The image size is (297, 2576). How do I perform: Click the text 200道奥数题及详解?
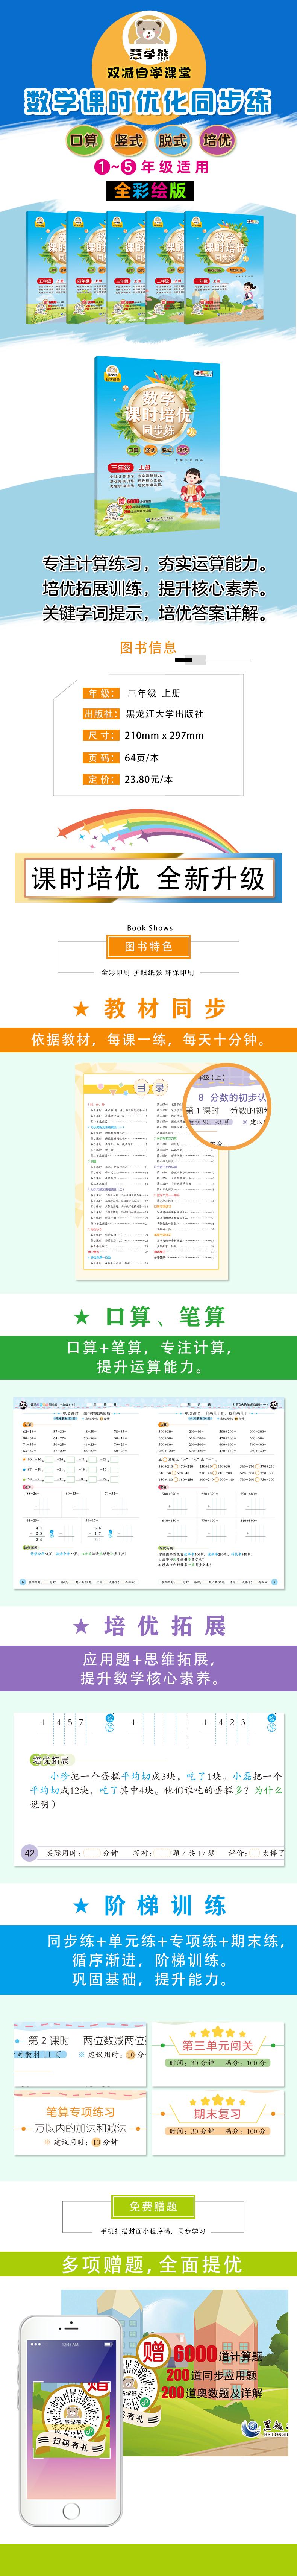212,2393
